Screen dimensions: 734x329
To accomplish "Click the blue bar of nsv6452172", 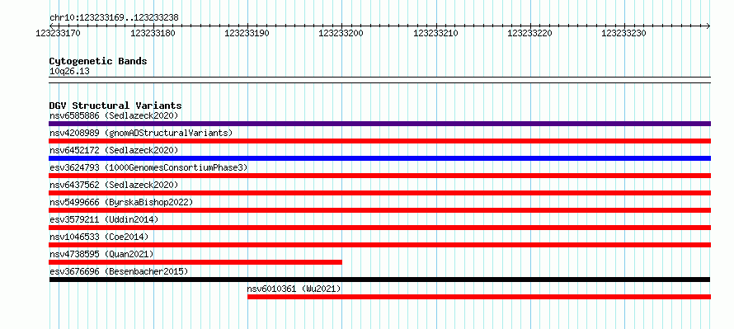I will pos(379,158).
